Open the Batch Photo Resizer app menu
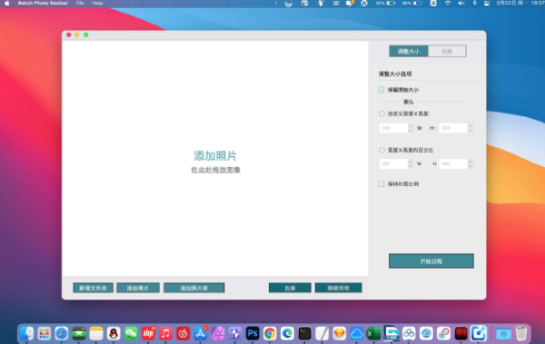Viewport: 545px width, 344px height. pos(43,3)
